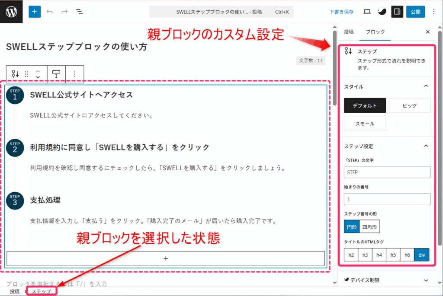The width and height of the screenshot is (443, 296).
Task: Click the undo arrow icon
Action: (x=50, y=12)
